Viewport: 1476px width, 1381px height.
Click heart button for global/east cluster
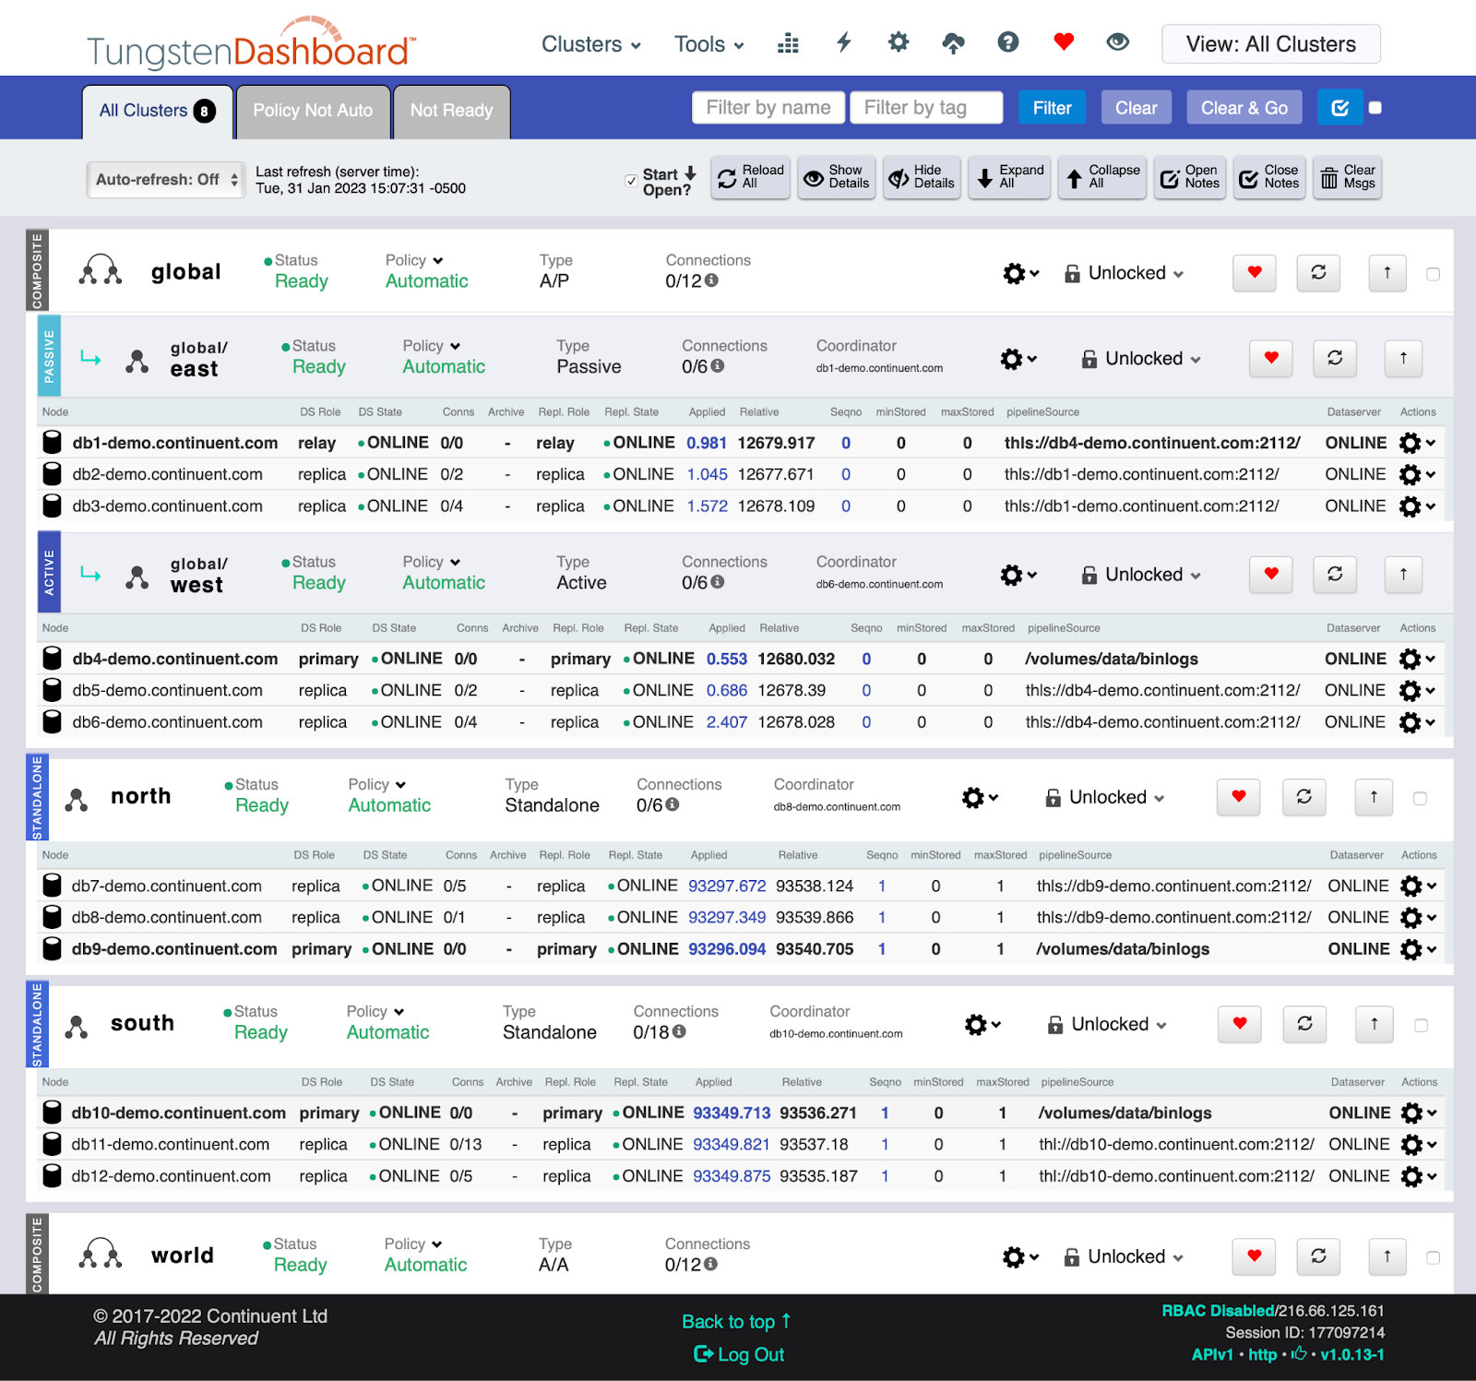point(1271,359)
